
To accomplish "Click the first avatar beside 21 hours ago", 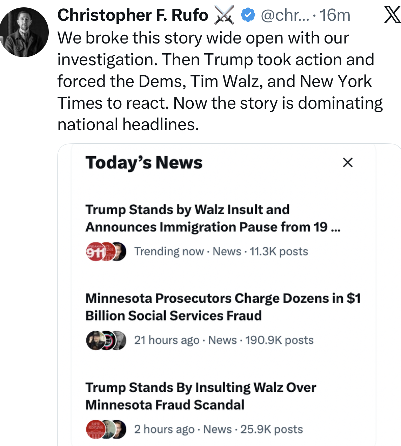I will pos(94,340).
